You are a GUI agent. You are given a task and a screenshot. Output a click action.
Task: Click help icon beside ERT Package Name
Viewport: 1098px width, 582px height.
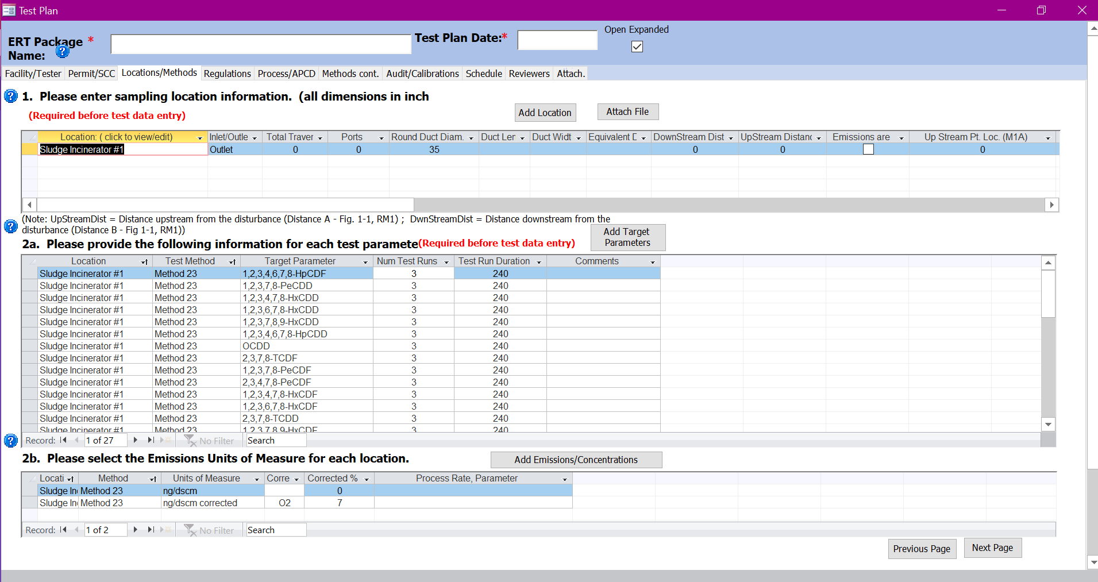point(63,51)
